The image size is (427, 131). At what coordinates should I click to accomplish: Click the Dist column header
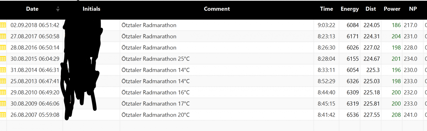371,9
